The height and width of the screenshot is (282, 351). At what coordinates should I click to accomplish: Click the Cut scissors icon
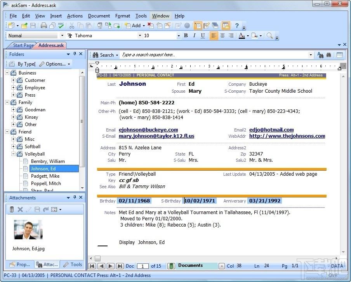[72, 26]
